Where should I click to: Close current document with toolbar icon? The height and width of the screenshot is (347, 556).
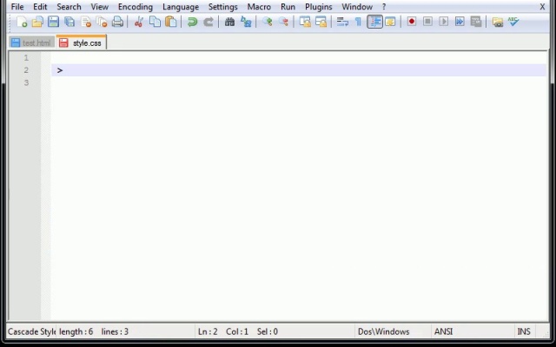point(86,22)
